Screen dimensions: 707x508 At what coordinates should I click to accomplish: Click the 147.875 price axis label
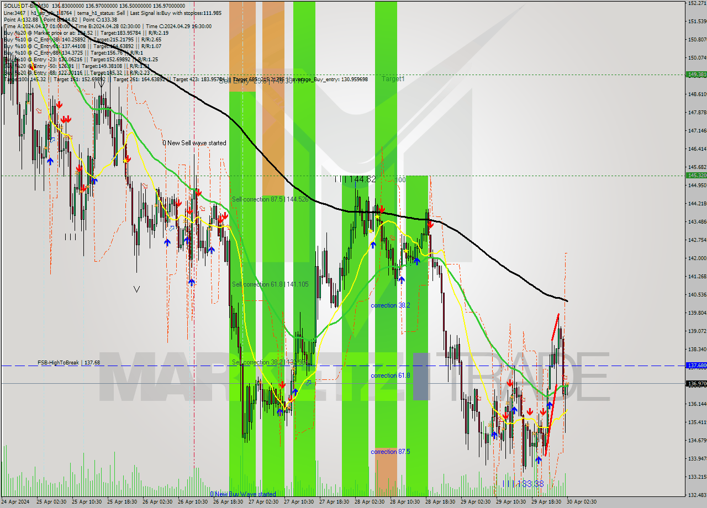pyautogui.click(x=698, y=113)
